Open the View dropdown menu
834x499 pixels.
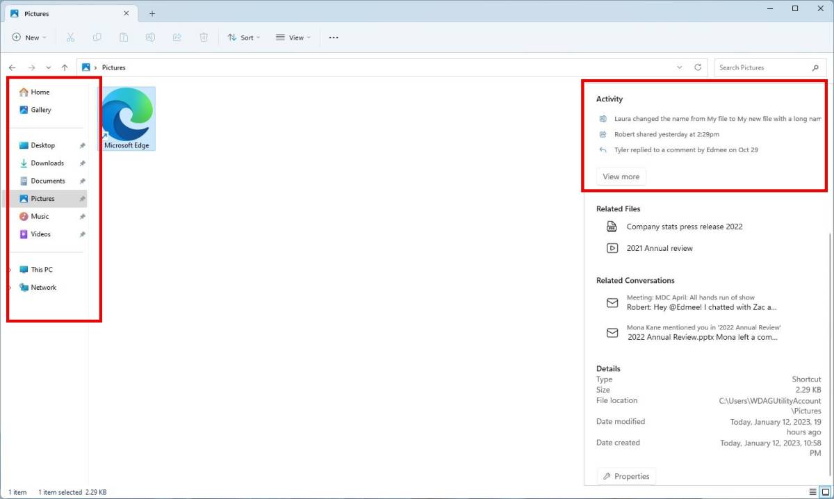pyautogui.click(x=293, y=38)
